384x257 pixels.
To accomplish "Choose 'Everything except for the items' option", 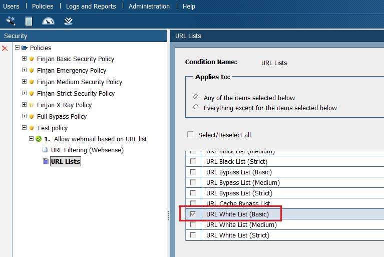I will coord(196,108).
